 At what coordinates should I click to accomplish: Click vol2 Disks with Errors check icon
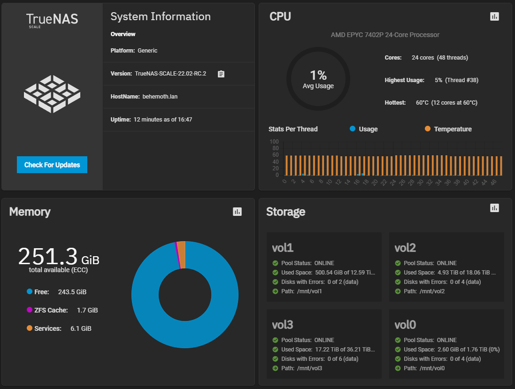pyautogui.click(x=398, y=282)
